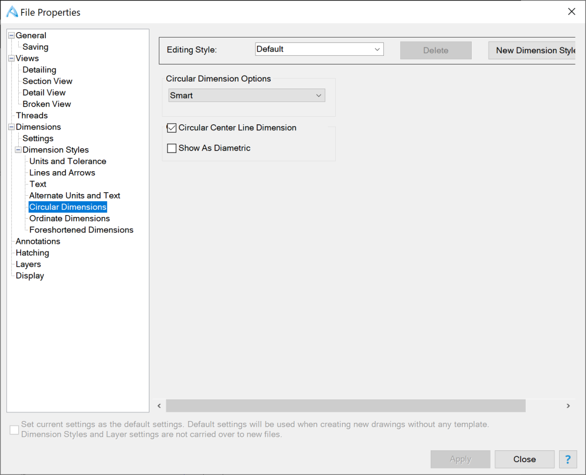Collapse the Dimension Styles tree node
This screenshot has height=475, width=586.
click(x=18, y=150)
